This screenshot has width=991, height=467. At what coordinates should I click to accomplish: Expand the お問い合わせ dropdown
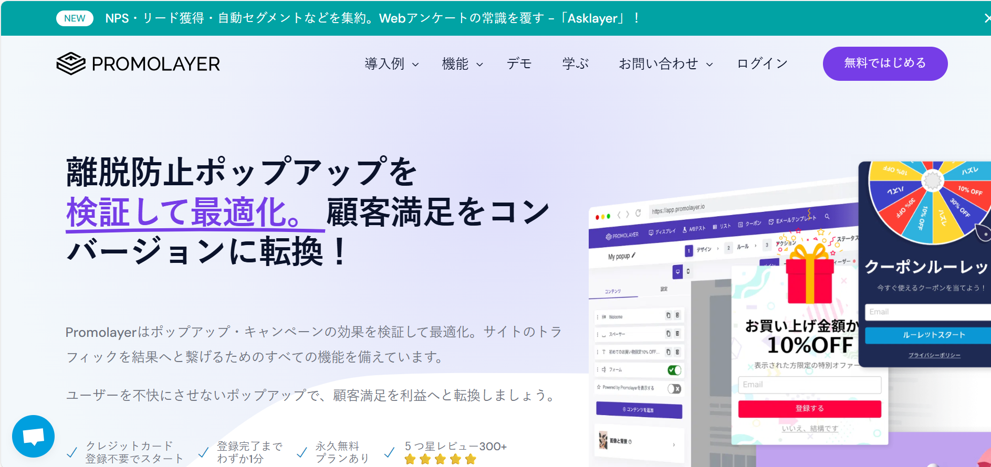pyautogui.click(x=665, y=64)
